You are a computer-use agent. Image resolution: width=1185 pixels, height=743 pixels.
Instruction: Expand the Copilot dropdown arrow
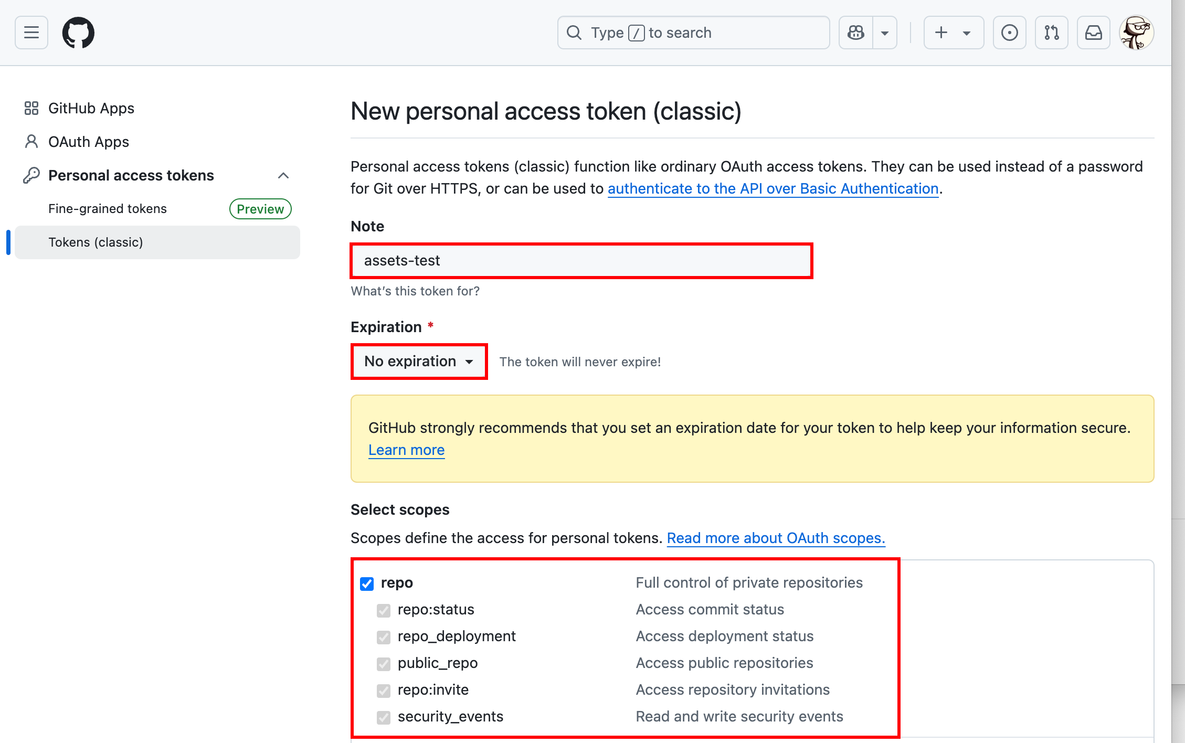click(x=885, y=33)
